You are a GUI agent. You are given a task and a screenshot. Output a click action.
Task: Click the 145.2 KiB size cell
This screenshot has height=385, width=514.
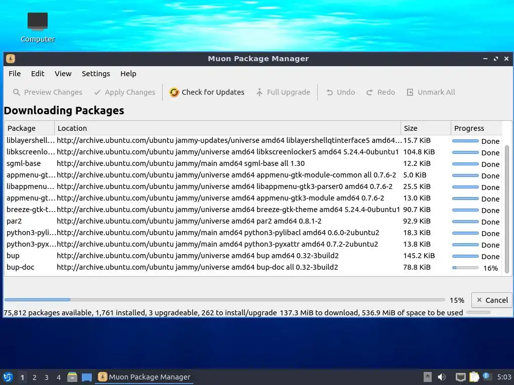419,256
